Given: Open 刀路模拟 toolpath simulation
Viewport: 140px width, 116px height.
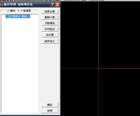Looking at the screenshot, I should click(x=50, y=23).
